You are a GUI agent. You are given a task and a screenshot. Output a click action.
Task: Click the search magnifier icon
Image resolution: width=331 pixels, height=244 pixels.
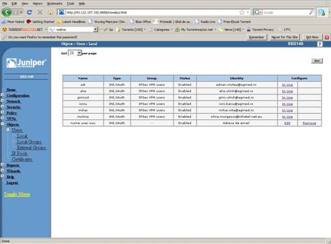click(x=311, y=13)
